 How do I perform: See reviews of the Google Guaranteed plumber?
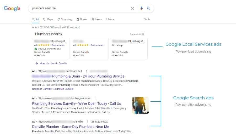tap(58, 45)
